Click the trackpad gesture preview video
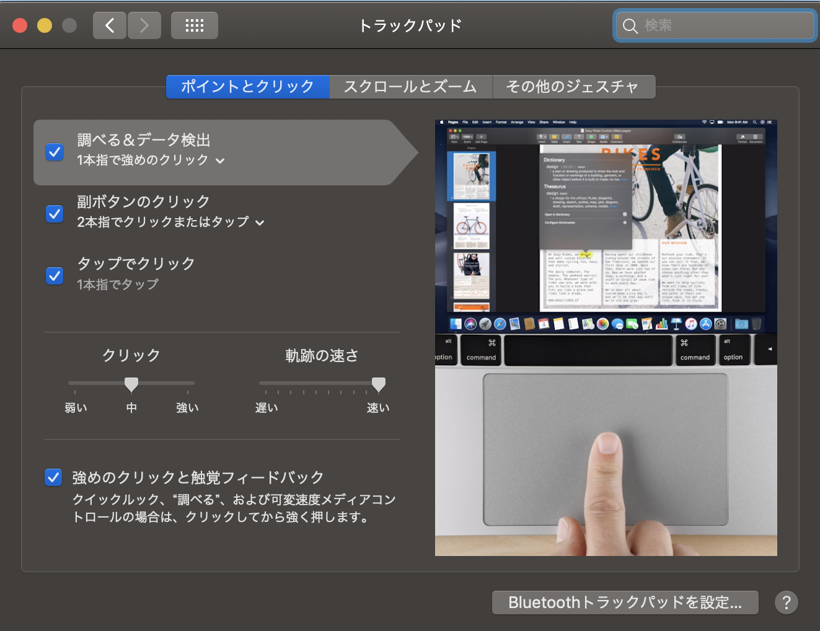Viewport: 820px width, 631px height. [x=606, y=338]
